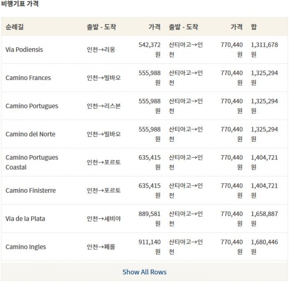Viewport: 290px width, 283px height.
Task: Click the 인천→페롤 flight cell
Action: pyautogui.click(x=101, y=247)
